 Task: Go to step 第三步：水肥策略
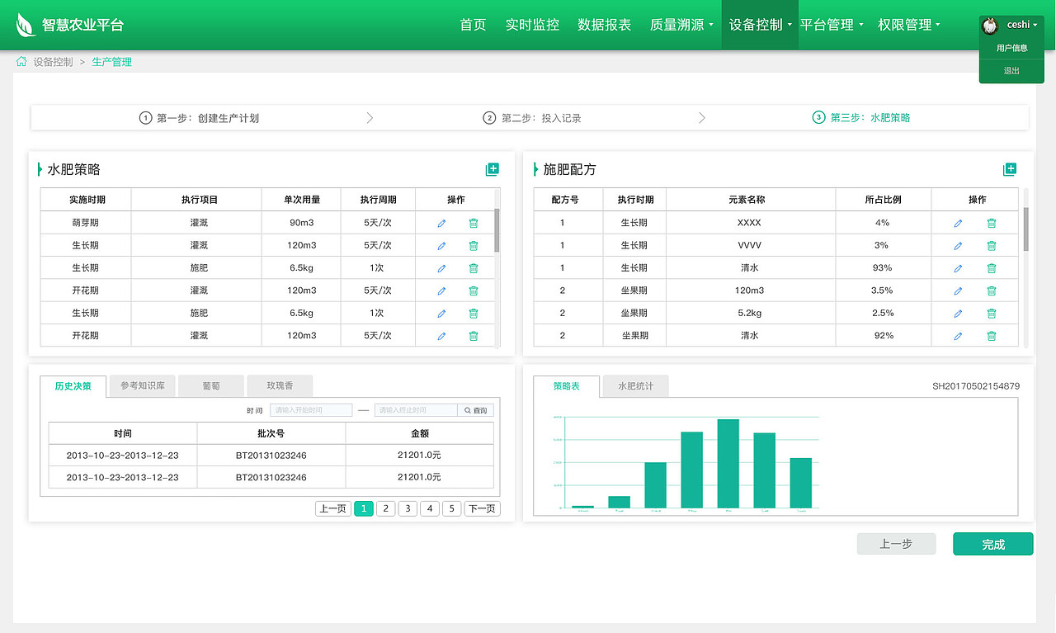coord(861,118)
